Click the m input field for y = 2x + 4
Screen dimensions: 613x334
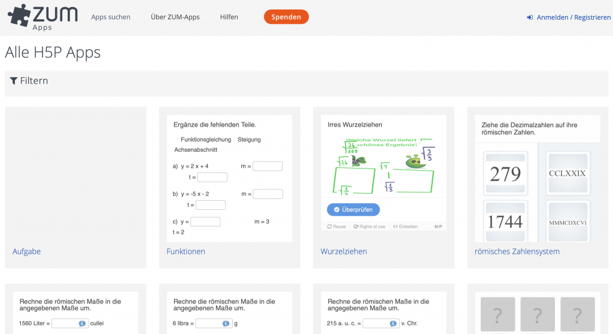point(267,166)
